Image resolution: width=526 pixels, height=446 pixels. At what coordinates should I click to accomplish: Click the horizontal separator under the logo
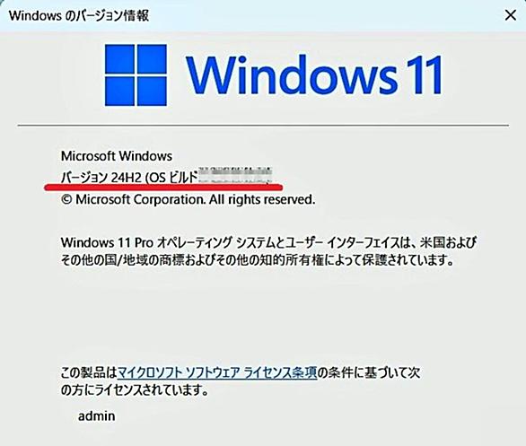tap(263, 126)
